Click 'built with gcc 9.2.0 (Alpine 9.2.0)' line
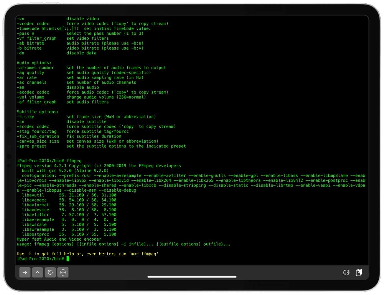The width and height of the screenshot is (384, 295). tap(65, 171)
